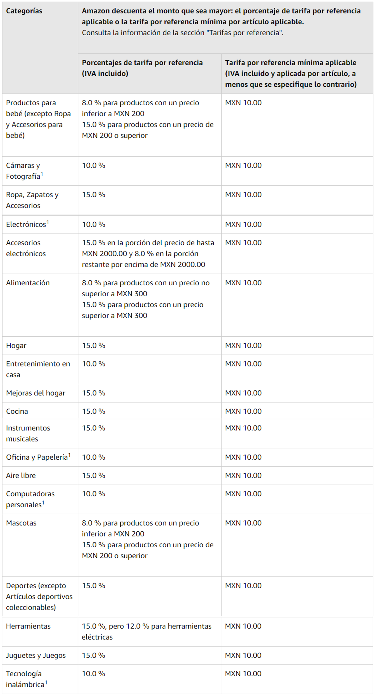Screen dimensions: 375x696
Task: Click the Categorías column header
Action: 24,11
